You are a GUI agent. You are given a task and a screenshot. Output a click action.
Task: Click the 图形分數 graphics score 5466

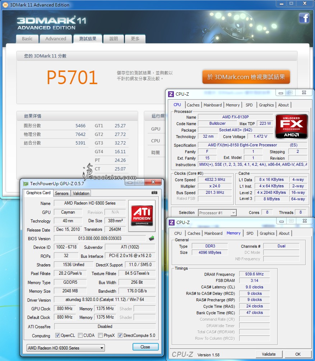[x=80, y=126]
